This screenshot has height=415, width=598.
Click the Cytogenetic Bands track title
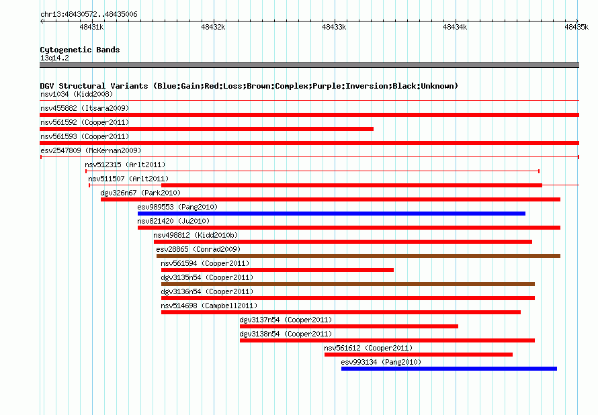coord(80,50)
